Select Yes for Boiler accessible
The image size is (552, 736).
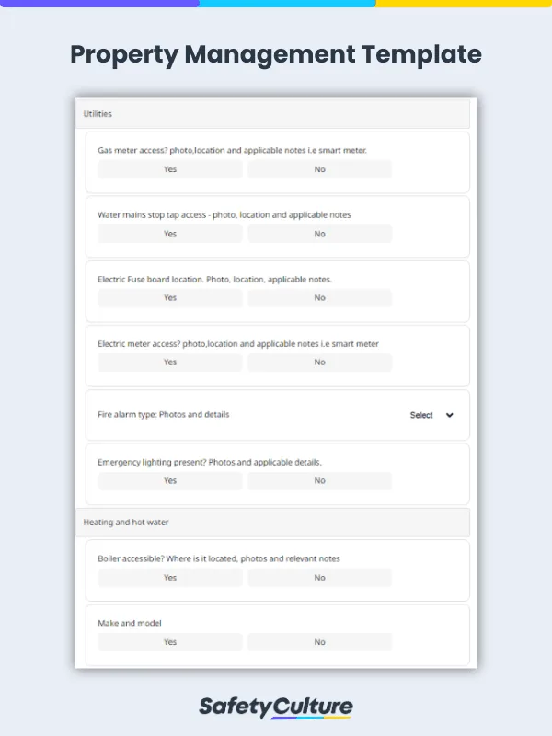coord(170,578)
